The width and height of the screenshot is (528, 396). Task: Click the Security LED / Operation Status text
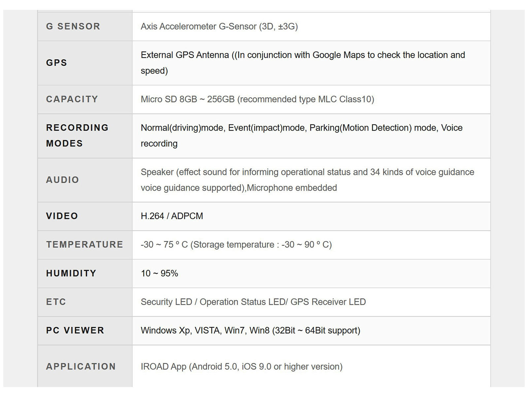tap(253, 302)
